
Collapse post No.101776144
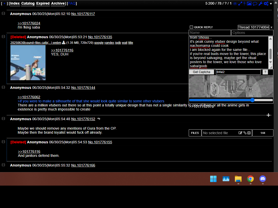pos(3,87)
